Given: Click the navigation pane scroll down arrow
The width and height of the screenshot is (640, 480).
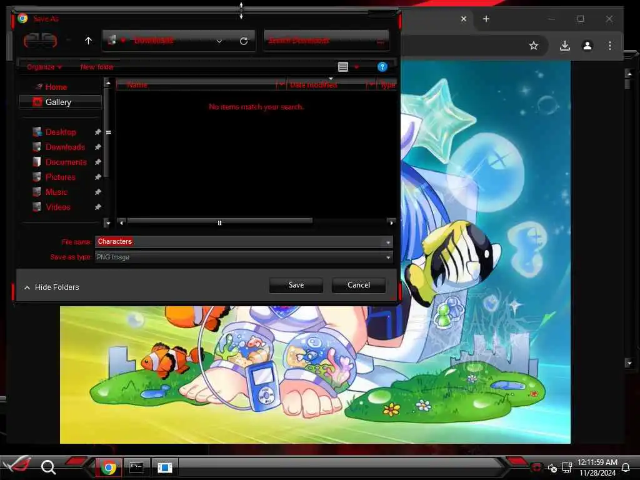Looking at the screenshot, I should click(x=107, y=223).
